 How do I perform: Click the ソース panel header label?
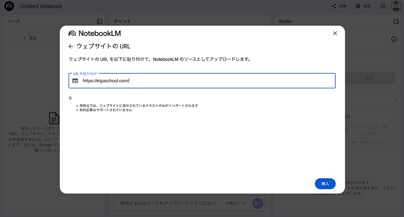(14, 21)
